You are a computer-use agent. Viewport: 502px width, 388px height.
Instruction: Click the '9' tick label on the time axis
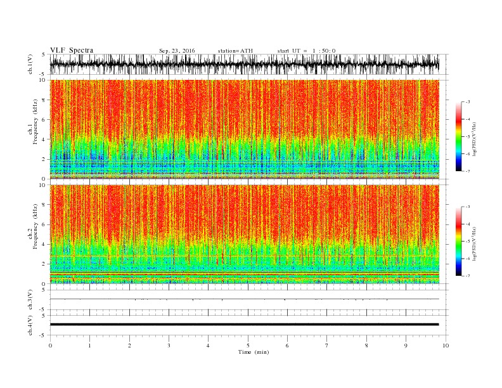406,346
